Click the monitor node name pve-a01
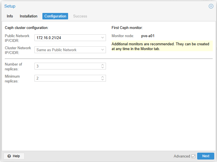This screenshot has width=217, height=162. 148,36
